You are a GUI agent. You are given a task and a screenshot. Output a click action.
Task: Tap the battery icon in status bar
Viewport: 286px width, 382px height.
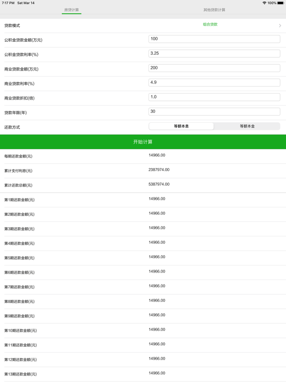[281, 3]
